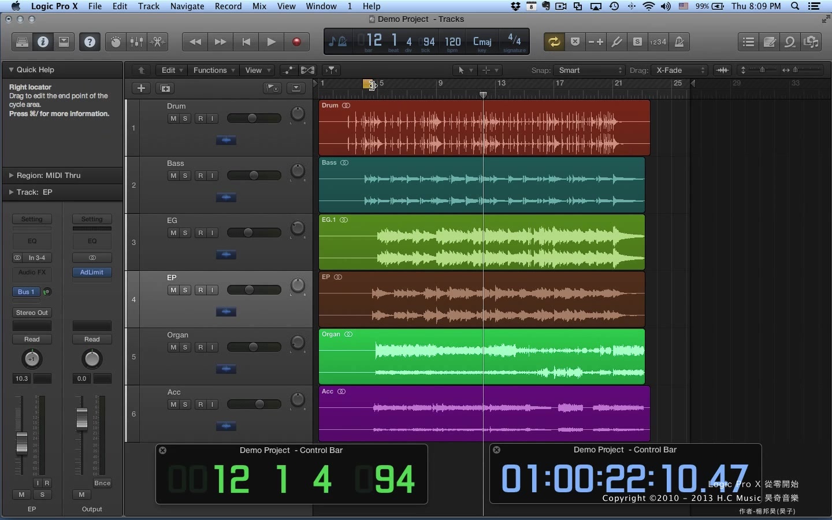Open the Window menu
The width and height of the screenshot is (832, 520).
pos(321,6)
